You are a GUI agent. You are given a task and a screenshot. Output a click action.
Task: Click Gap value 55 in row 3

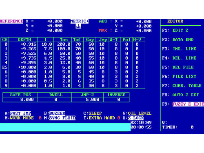(x=91, y=58)
